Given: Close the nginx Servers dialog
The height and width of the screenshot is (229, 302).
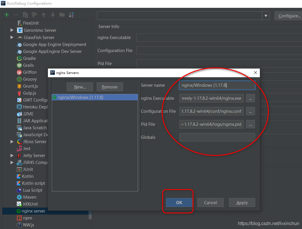Looking at the screenshot, I should point(256,73).
